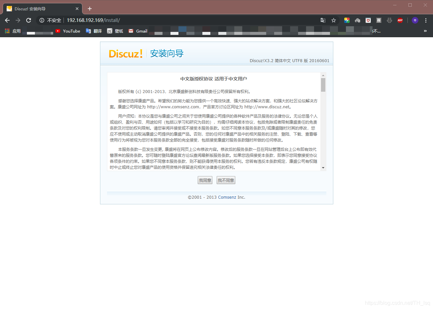Open the 壁纸 bookmark
Viewport: 433px width, 309px height.
(x=115, y=31)
